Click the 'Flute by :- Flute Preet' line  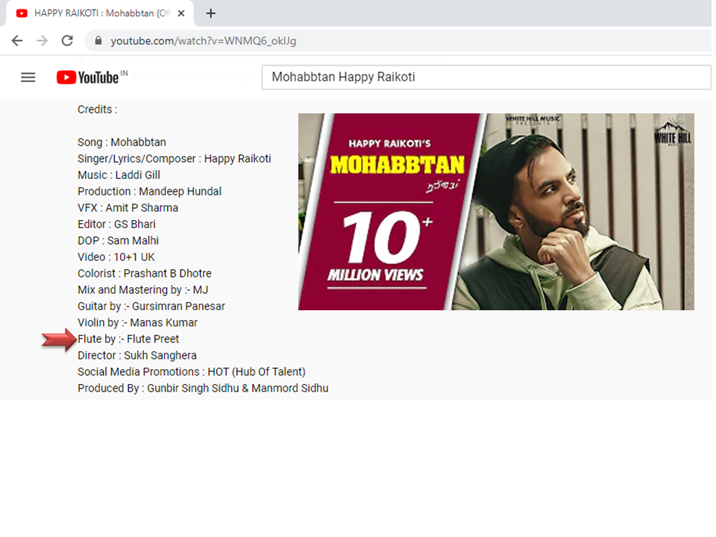[128, 339]
